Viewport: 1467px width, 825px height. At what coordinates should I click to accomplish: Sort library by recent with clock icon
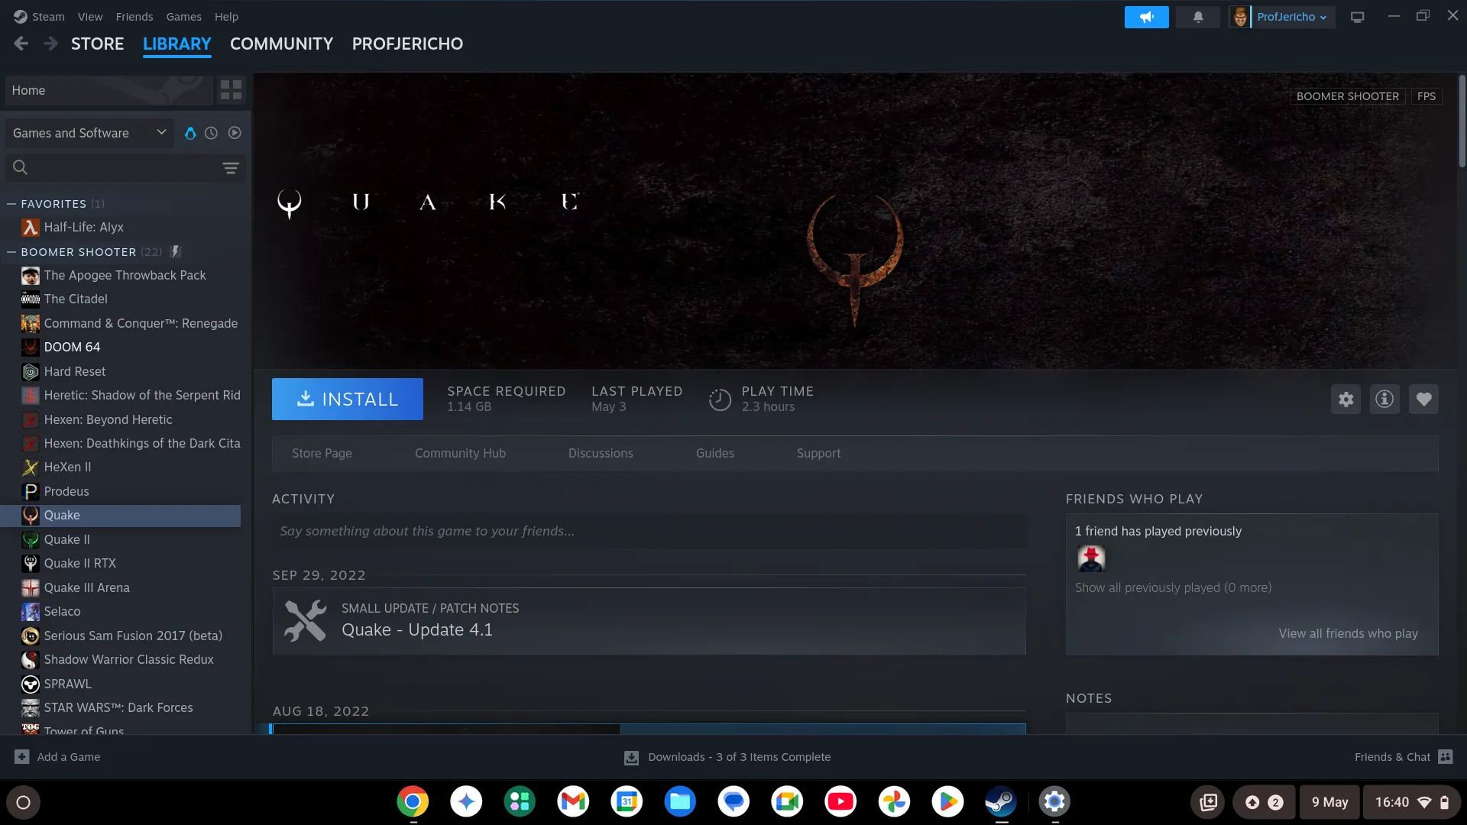click(x=211, y=133)
